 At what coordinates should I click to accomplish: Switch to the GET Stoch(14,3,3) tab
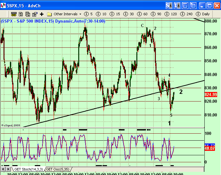(29, 169)
